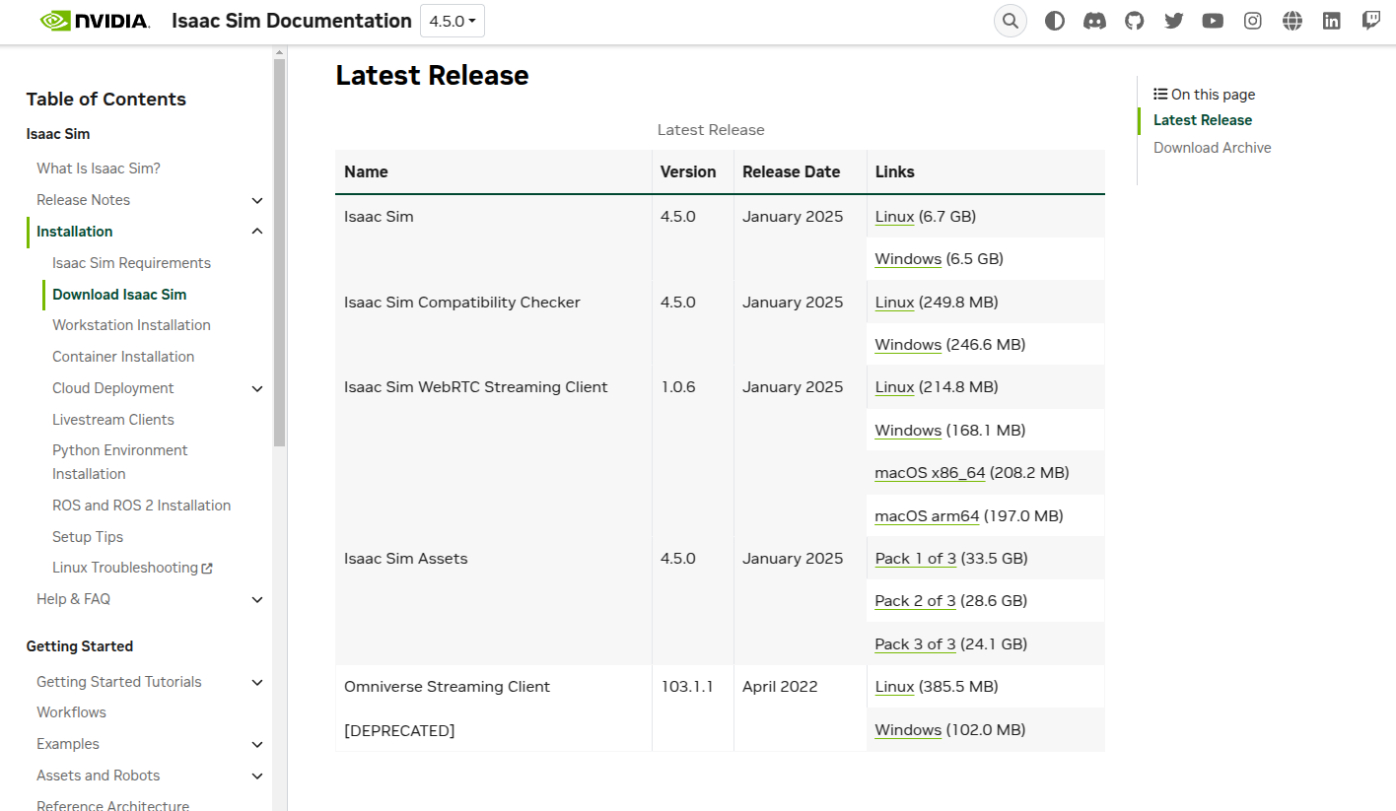Screen dimensions: 1396x811
Task: Open Workstation Installation page
Action: [x=131, y=325]
